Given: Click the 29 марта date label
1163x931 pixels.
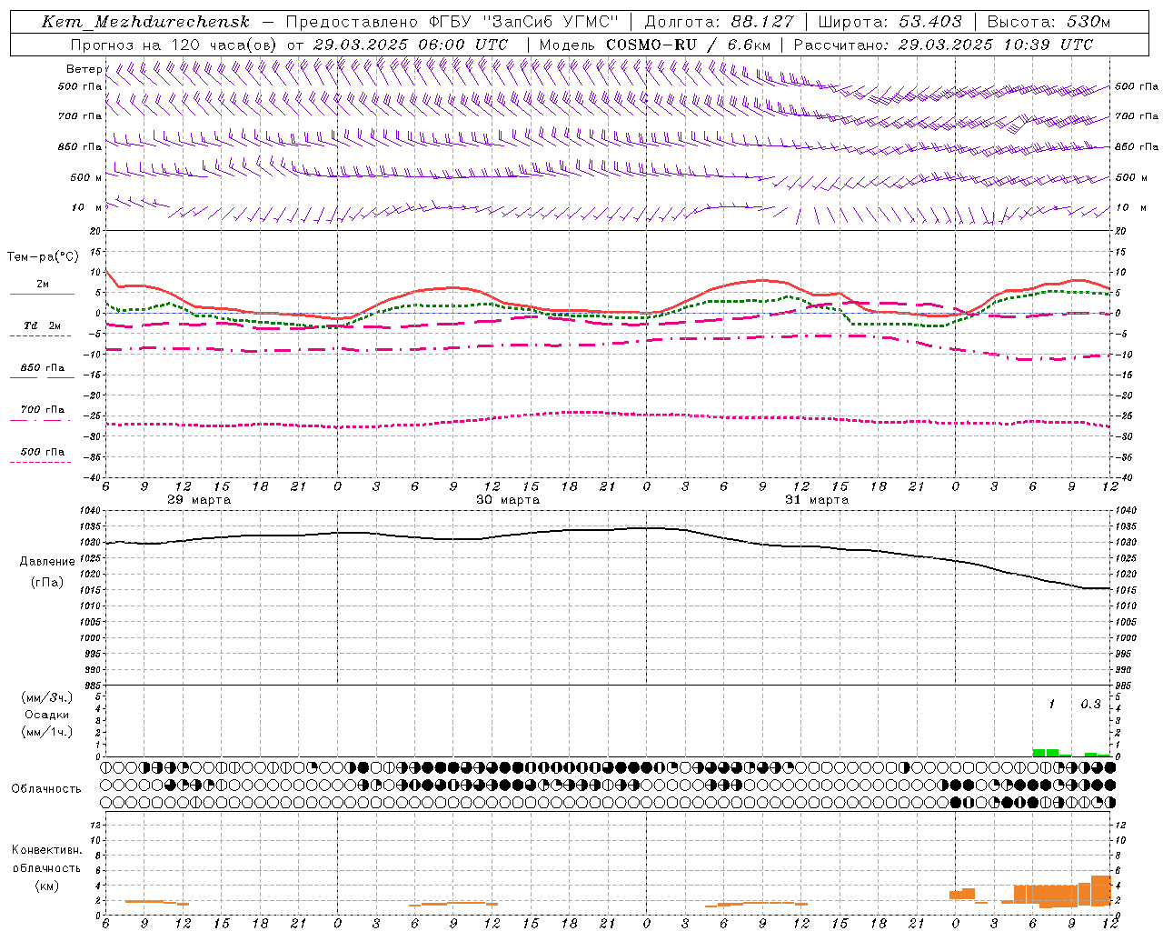Looking at the screenshot, I should pos(199,500).
